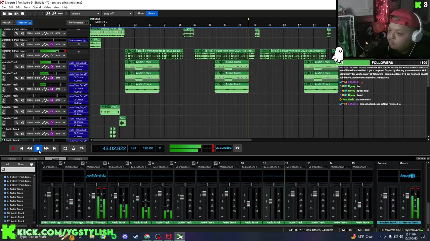Click mixer channel 1 expand icon
430x241 pixels.
60,163
